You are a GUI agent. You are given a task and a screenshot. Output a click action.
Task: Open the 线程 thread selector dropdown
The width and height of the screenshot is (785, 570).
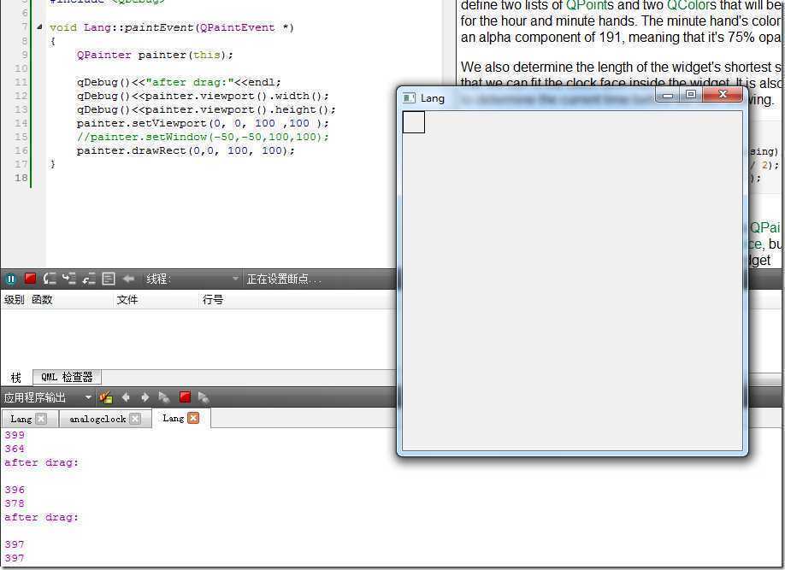click(192, 279)
